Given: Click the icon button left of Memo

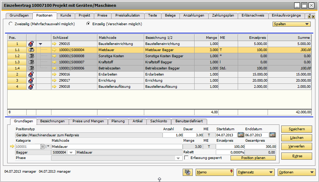Looking at the screenshot, I should coord(187,172).
